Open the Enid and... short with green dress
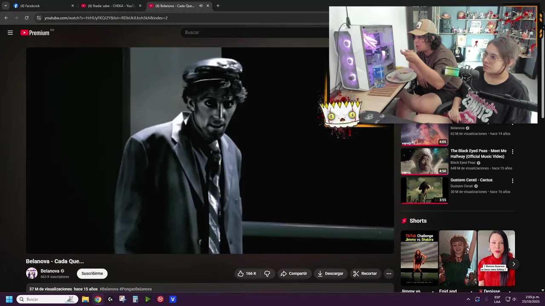Viewport: 545px width, 306px height. [x=458, y=258]
